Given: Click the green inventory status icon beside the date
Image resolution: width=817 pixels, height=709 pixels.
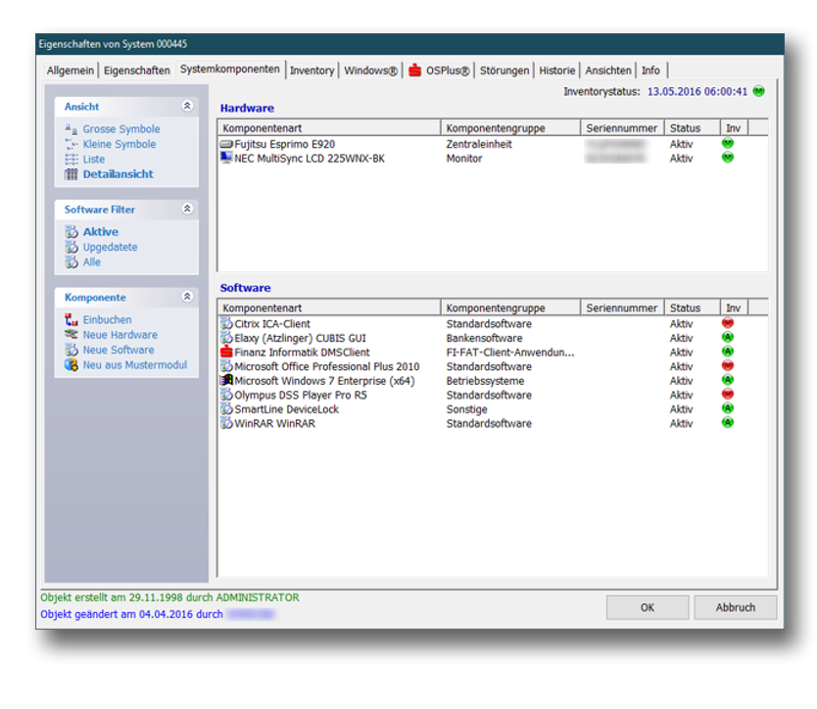Looking at the screenshot, I should click(x=759, y=92).
